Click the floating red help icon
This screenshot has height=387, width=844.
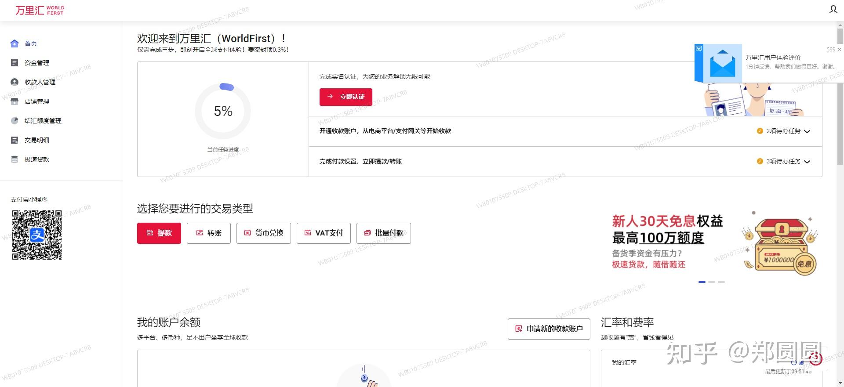pos(815,358)
